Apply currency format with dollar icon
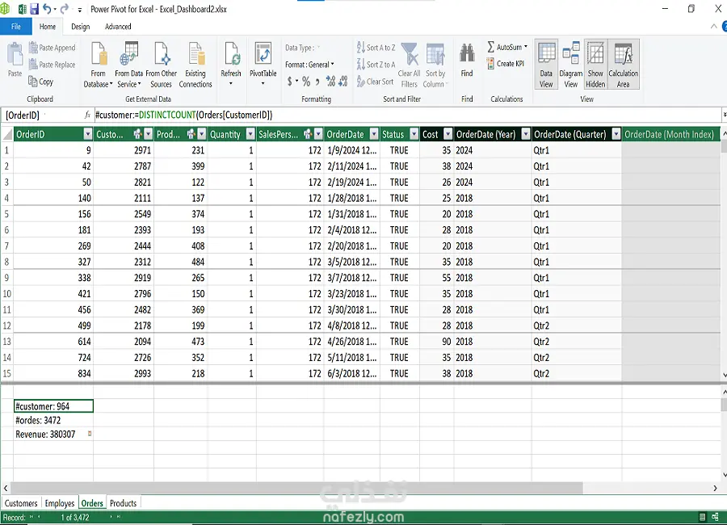Viewport: 727px width, 525px height. point(290,82)
